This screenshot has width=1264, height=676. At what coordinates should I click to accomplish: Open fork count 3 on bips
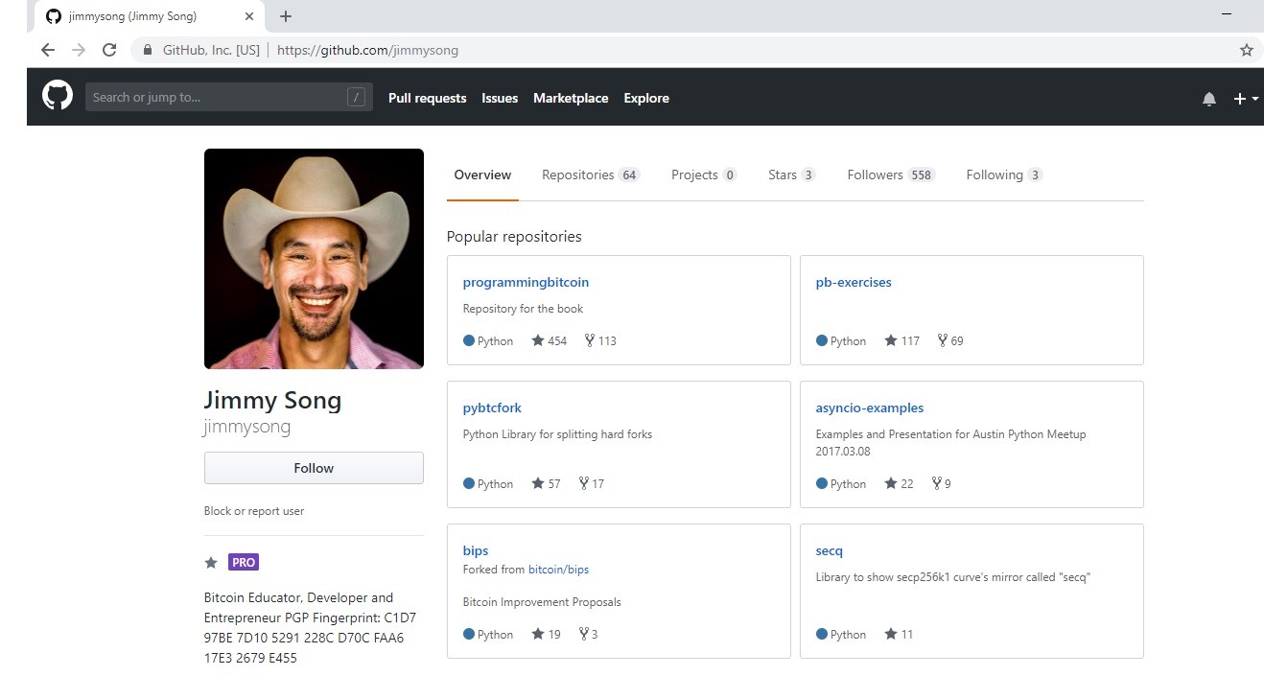pos(588,634)
